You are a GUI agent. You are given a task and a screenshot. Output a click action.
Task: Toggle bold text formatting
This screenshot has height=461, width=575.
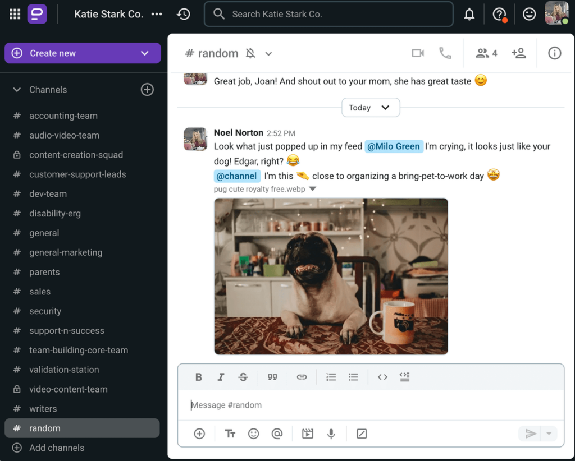[198, 377]
